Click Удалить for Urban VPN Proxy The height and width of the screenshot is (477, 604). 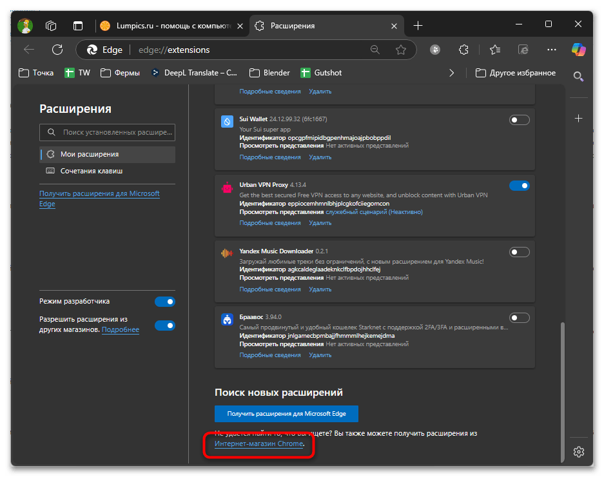tap(320, 223)
